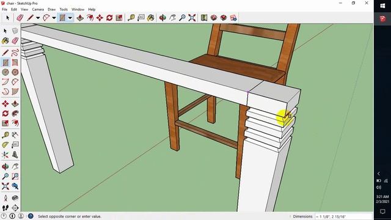
Task: Select the Zoom Window tool in the left toolbar
Action: (x=15, y=177)
